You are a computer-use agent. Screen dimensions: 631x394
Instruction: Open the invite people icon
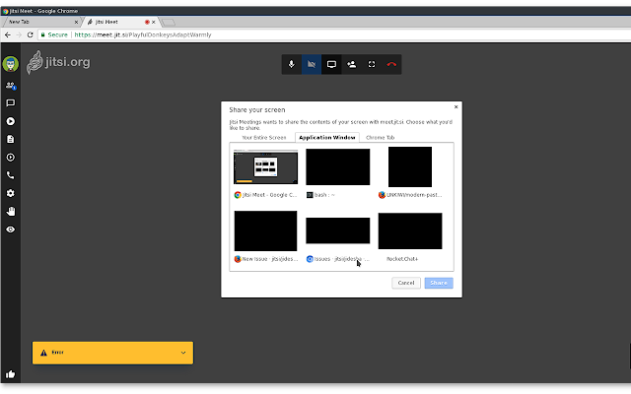pos(351,64)
